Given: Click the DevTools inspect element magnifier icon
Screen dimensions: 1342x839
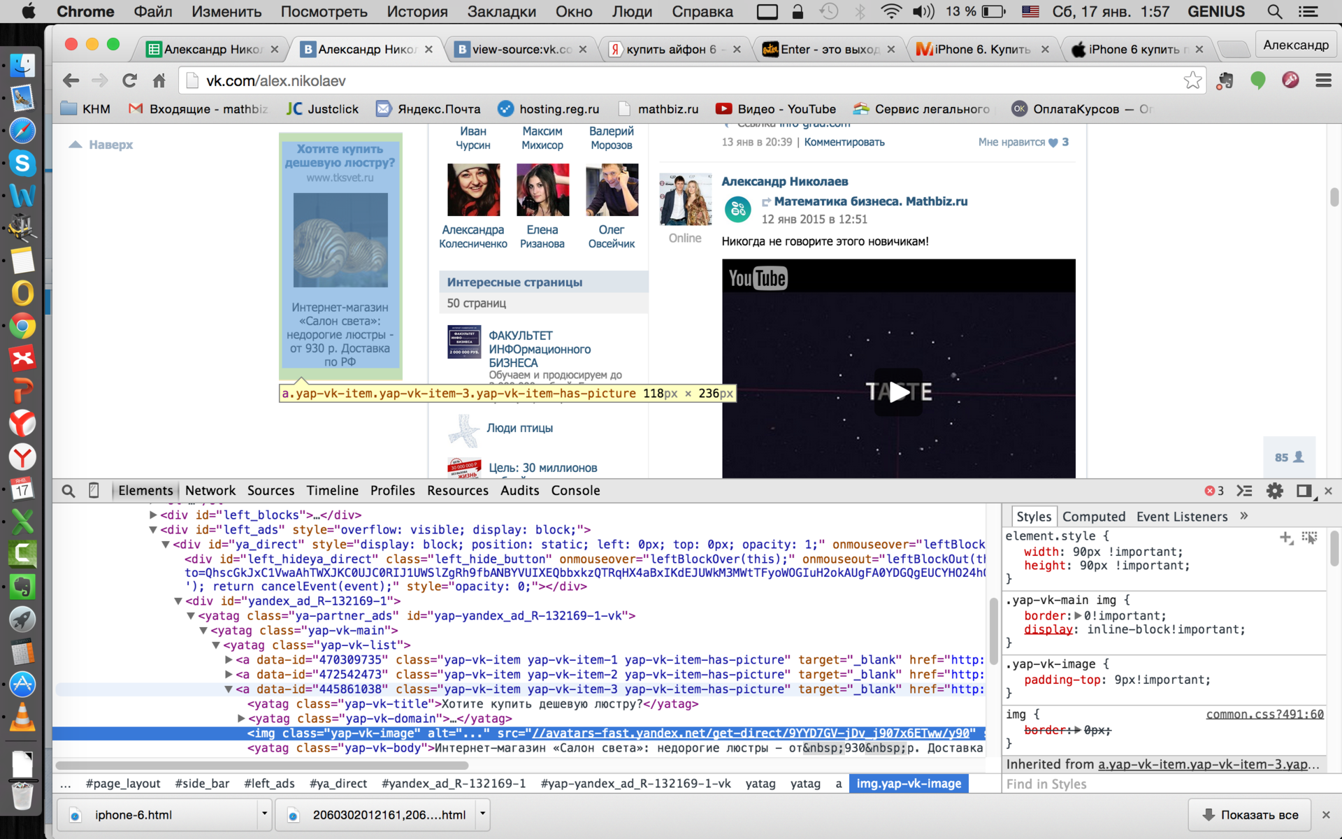Looking at the screenshot, I should pos(68,491).
